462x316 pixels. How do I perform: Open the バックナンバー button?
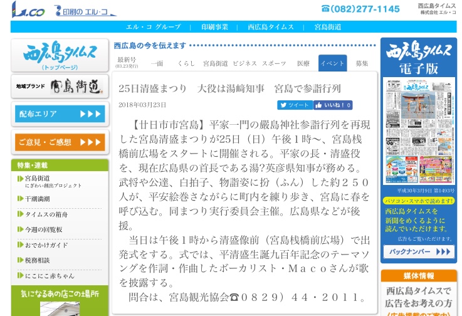pos(418,251)
